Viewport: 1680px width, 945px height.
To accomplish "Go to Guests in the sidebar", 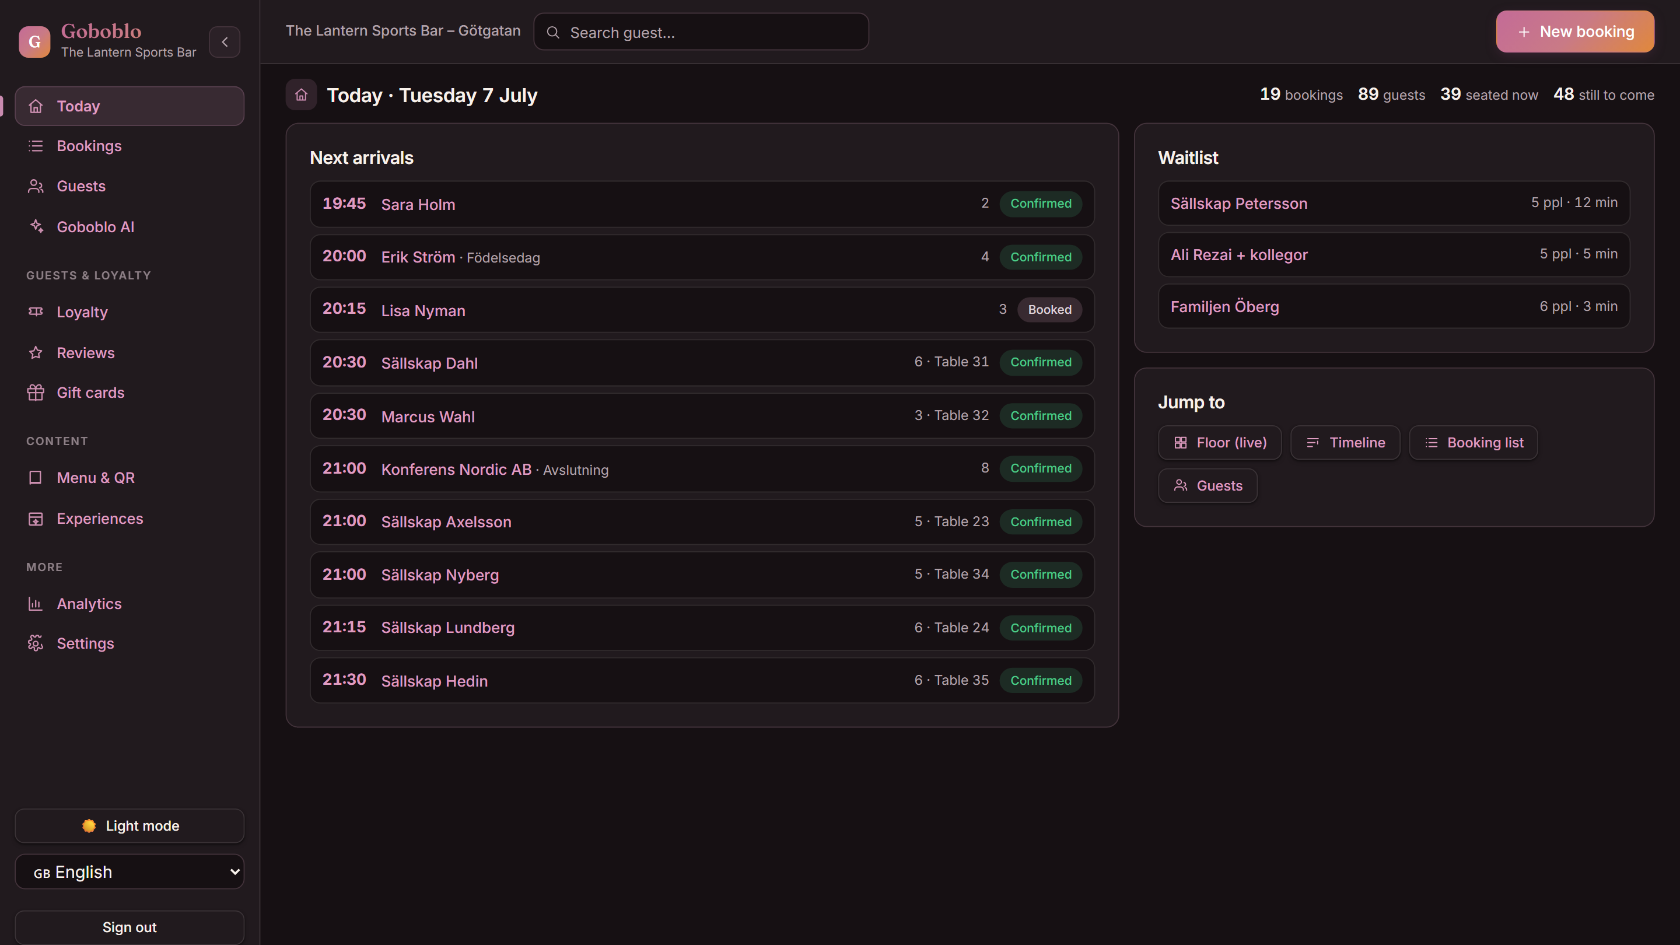I will (x=129, y=187).
